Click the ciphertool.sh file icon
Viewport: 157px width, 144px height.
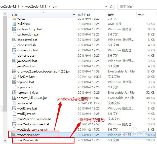click(x=14, y=56)
